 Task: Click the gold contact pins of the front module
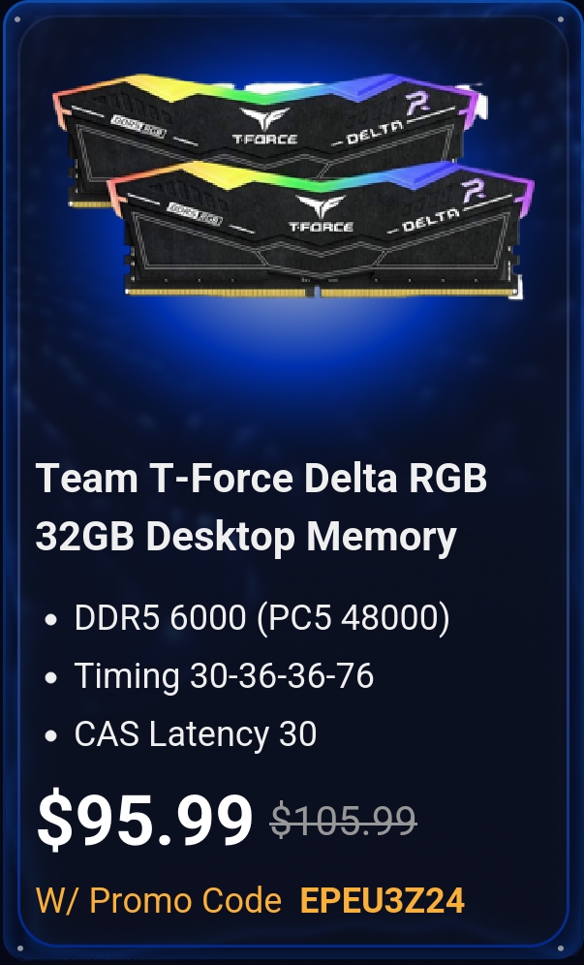point(320,293)
